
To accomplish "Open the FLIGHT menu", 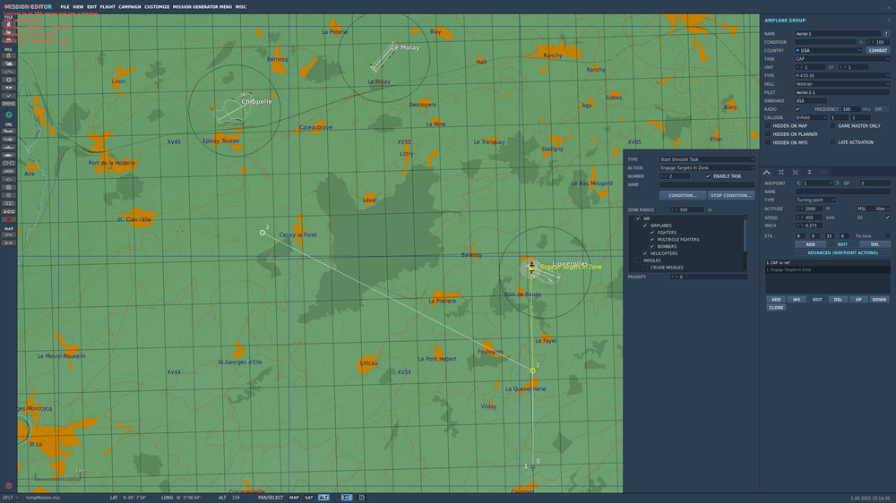I will [108, 7].
